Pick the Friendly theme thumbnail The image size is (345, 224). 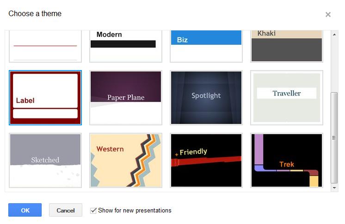click(x=206, y=160)
